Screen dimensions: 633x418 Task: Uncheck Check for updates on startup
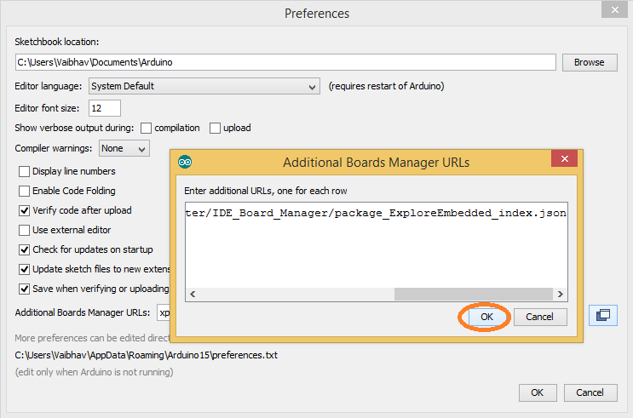pos(24,249)
